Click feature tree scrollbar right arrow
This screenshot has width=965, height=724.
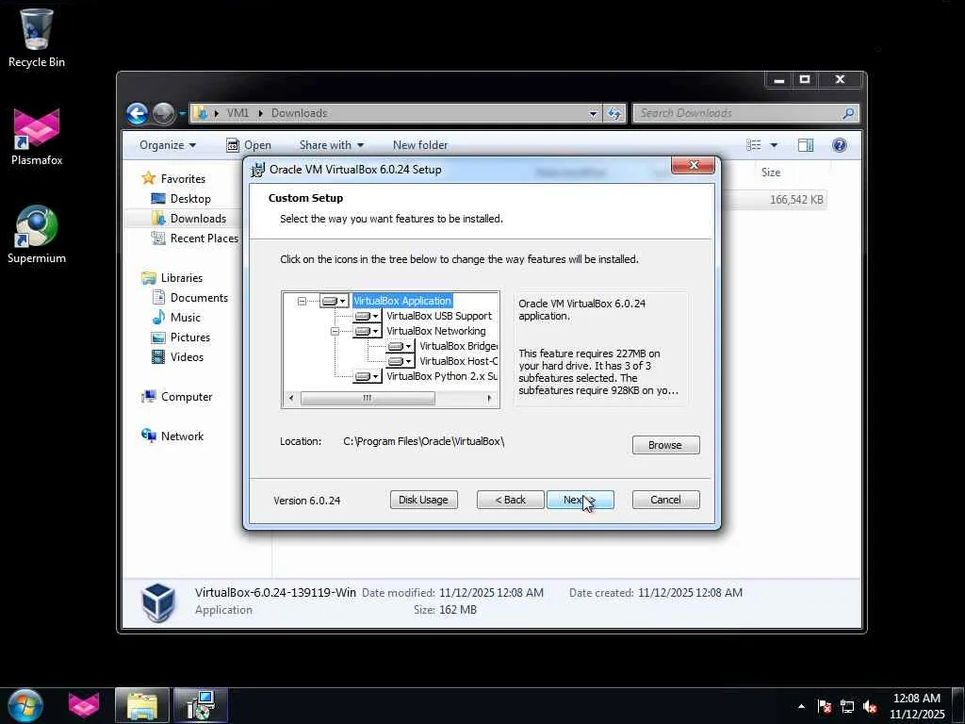(x=489, y=399)
